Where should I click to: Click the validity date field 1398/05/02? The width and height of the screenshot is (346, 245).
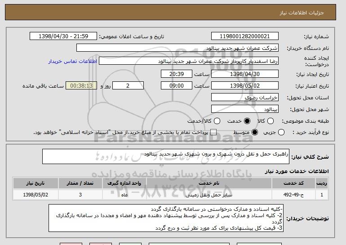tap(245, 86)
